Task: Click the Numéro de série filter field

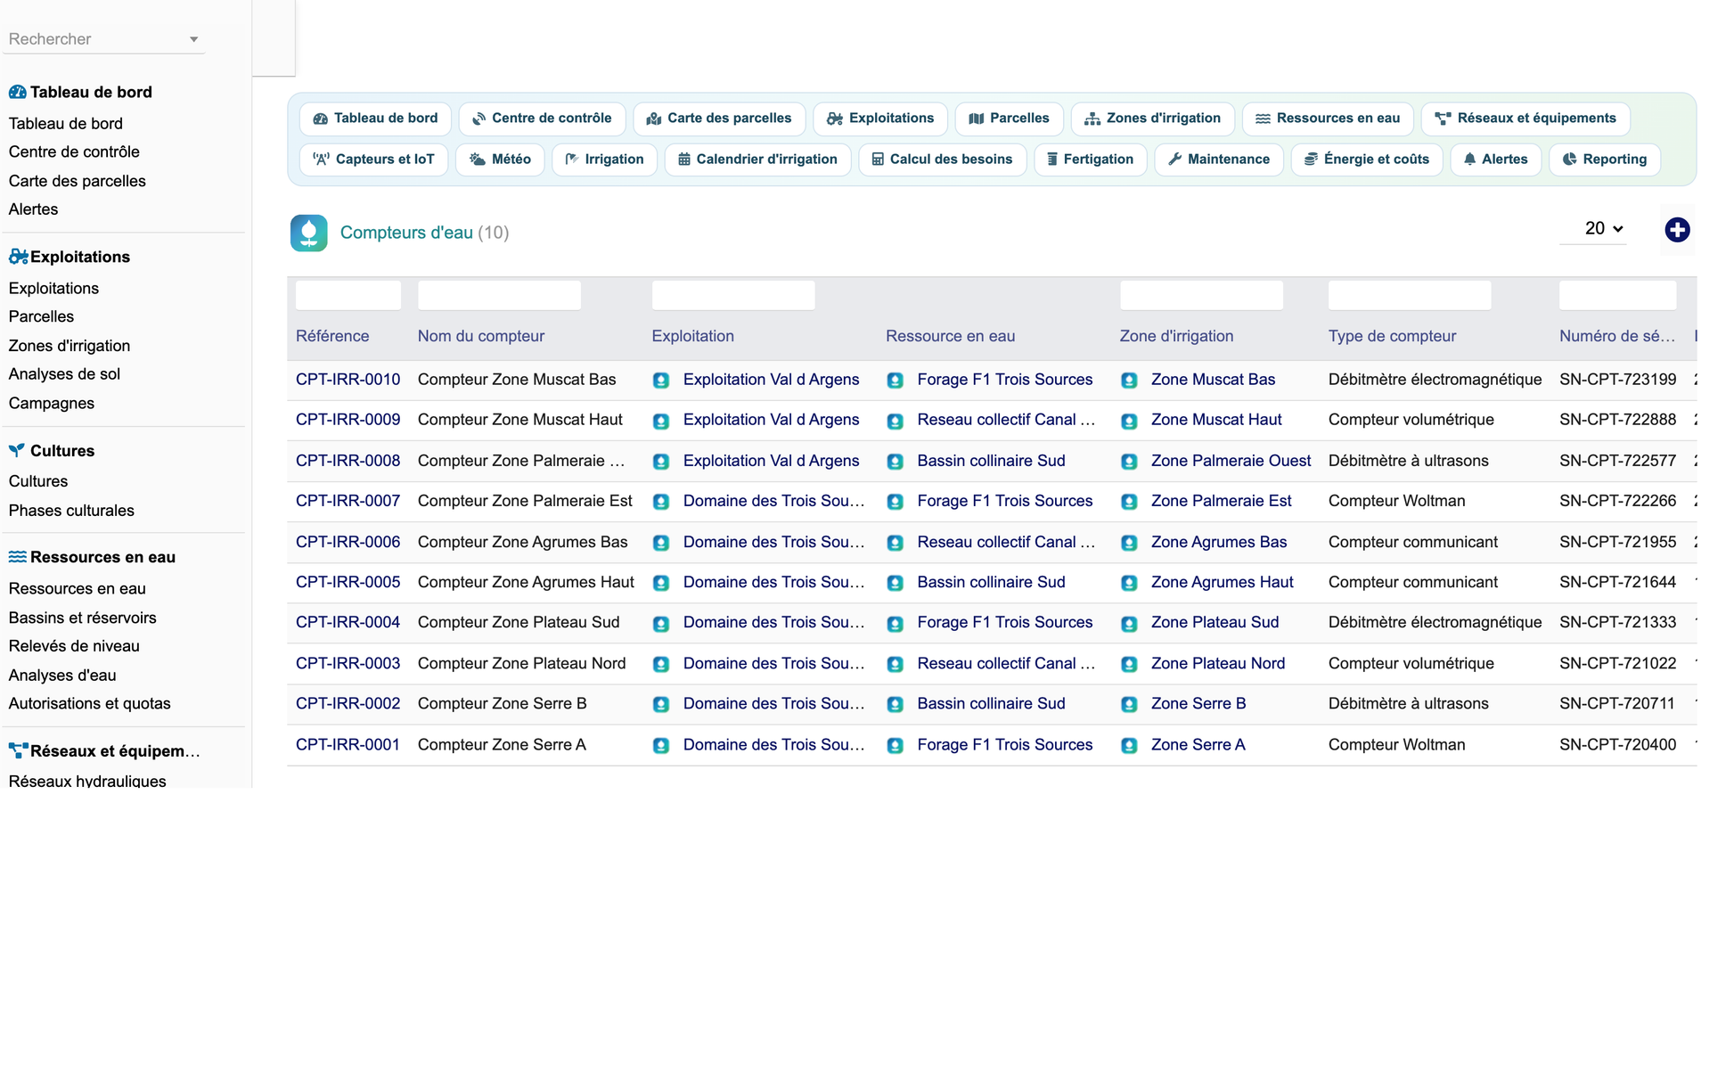Action: [x=1617, y=296]
